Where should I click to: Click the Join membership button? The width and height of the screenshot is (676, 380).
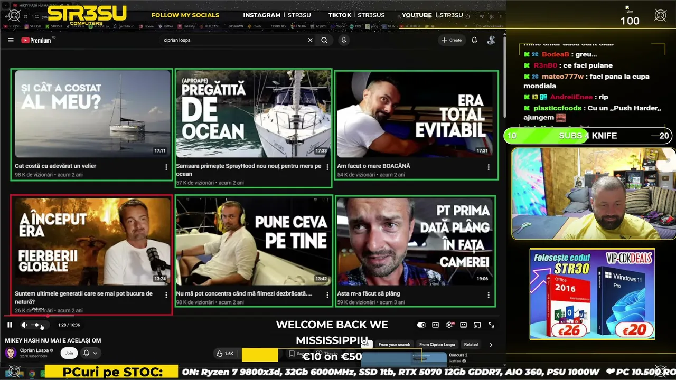(x=69, y=353)
